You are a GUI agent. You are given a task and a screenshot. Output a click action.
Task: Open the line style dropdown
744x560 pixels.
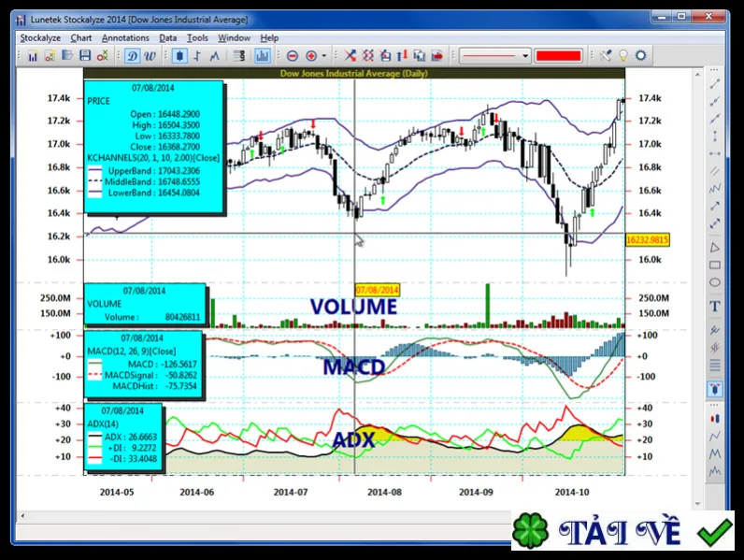pos(494,56)
